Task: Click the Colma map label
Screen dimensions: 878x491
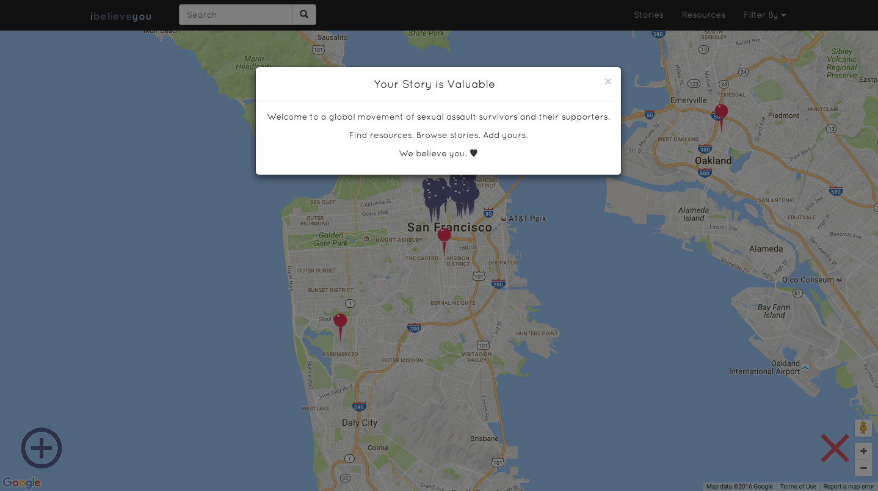Action: pos(378,448)
